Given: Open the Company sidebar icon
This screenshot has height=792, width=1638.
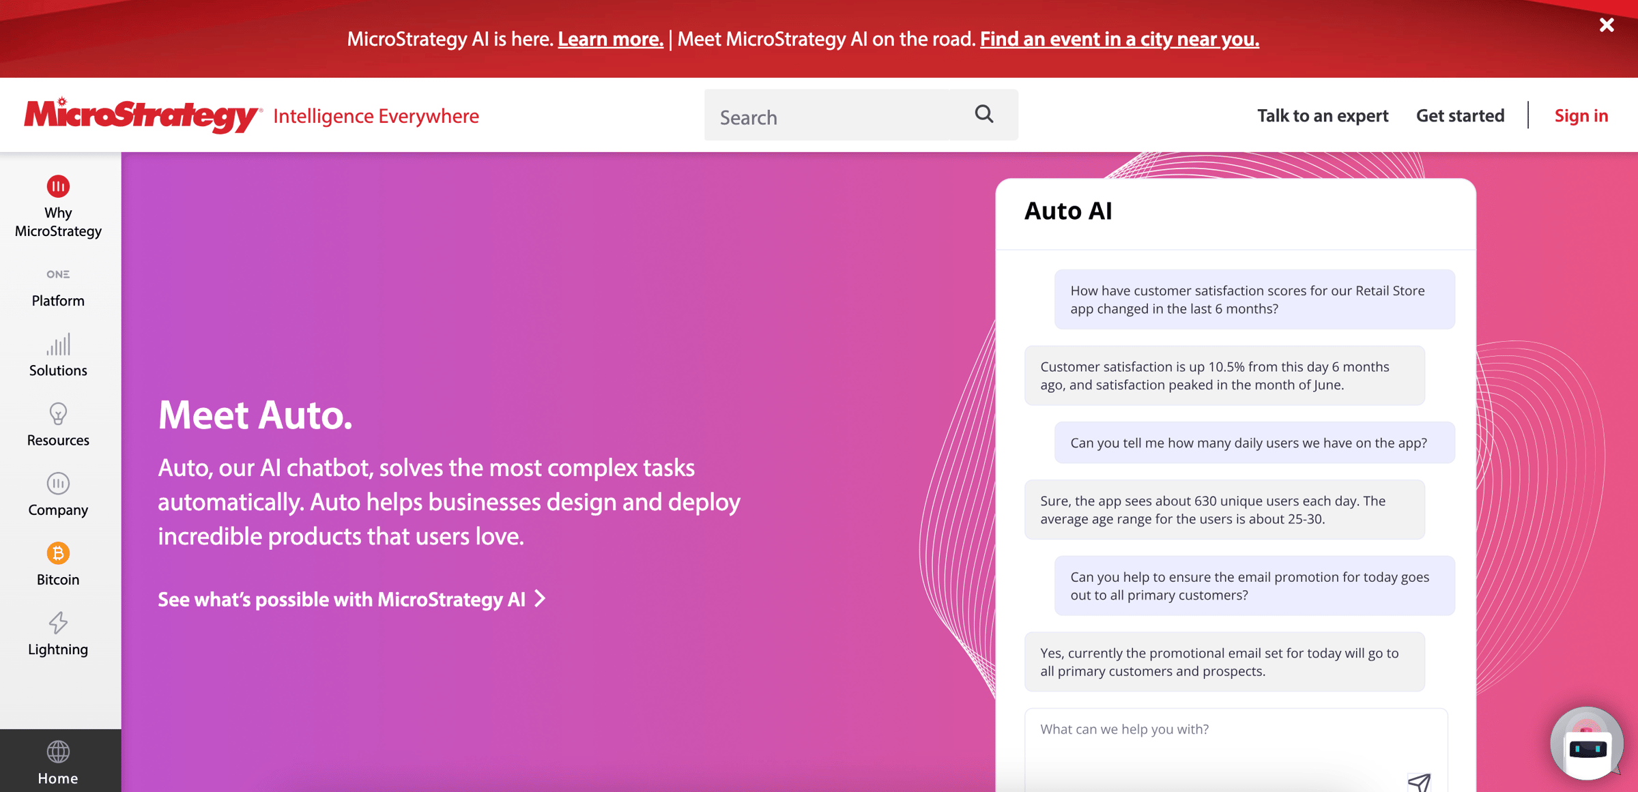Looking at the screenshot, I should [58, 484].
